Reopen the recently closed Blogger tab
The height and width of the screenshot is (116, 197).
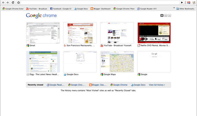(x=98, y=85)
